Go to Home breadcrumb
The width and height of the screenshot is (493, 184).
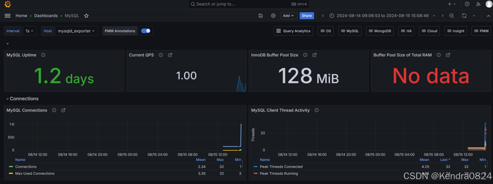click(x=21, y=16)
